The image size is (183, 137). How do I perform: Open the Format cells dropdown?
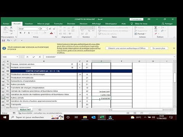[x=140, y=34]
